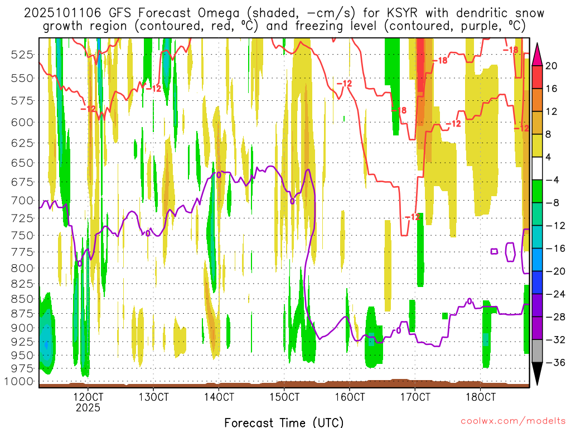
Task: Click the 525 pressure level label
Action: coord(22,55)
